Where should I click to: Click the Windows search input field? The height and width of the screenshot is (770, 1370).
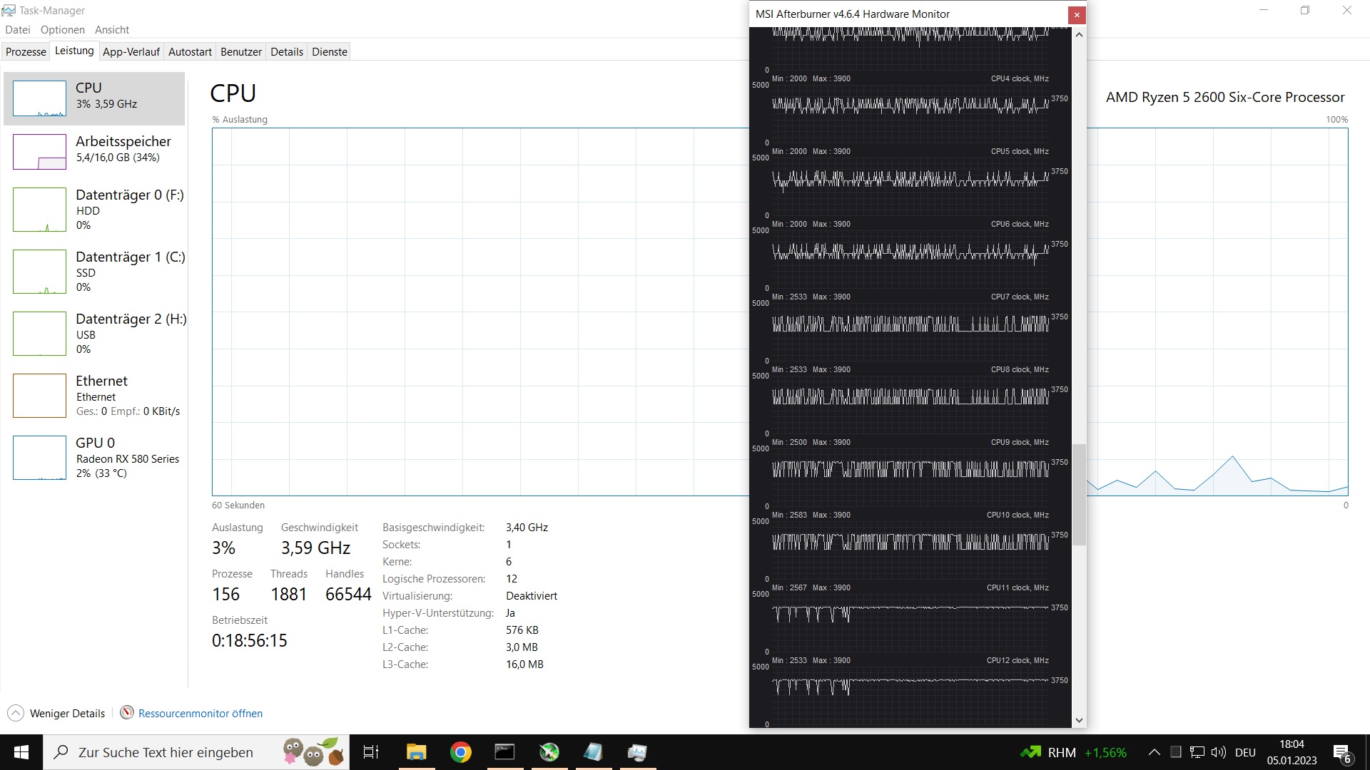click(x=166, y=752)
